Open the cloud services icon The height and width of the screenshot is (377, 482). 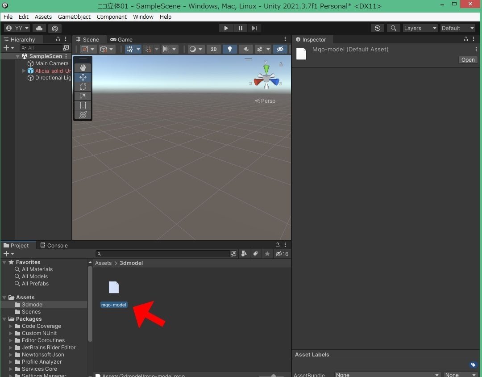(x=39, y=28)
